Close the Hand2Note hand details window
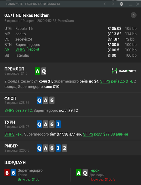 point(138,4)
